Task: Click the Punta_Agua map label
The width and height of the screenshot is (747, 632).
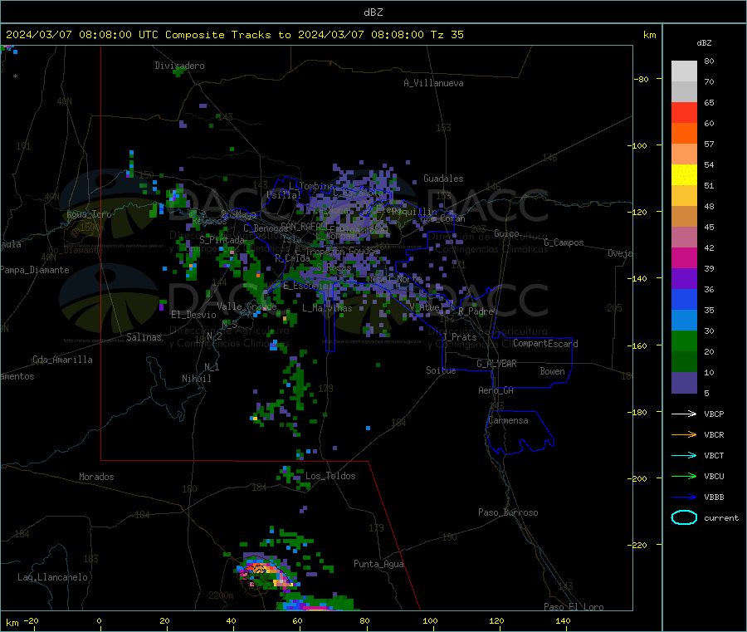Action: click(x=378, y=564)
